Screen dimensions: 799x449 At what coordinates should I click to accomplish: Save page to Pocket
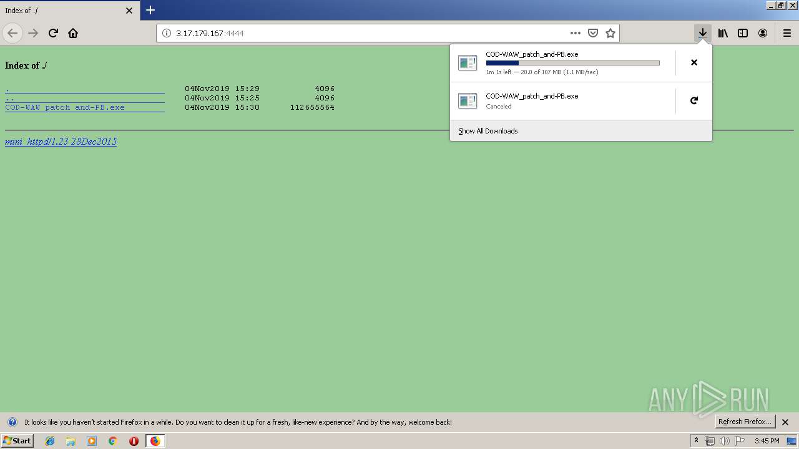[x=593, y=33]
